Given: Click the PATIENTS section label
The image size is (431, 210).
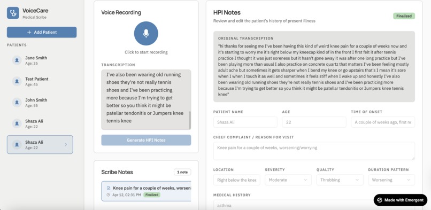Looking at the screenshot, I should point(17,45).
